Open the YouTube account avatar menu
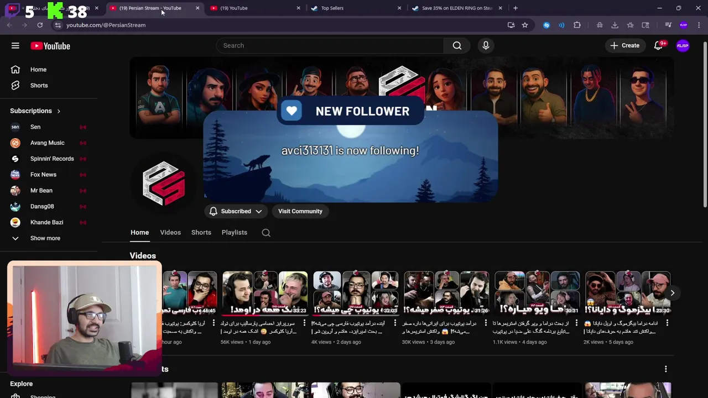This screenshot has width=708, height=398. [683, 46]
